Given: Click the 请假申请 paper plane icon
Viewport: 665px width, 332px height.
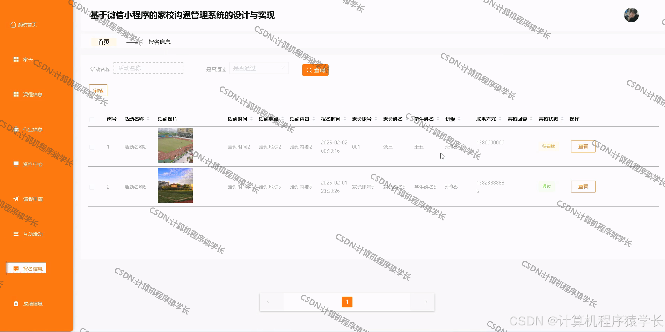Looking at the screenshot, I should point(16,199).
